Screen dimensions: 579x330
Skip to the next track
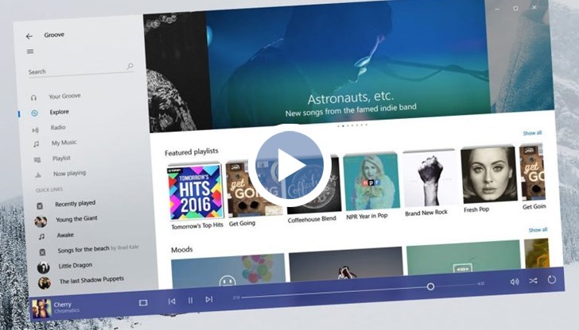[x=209, y=299]
